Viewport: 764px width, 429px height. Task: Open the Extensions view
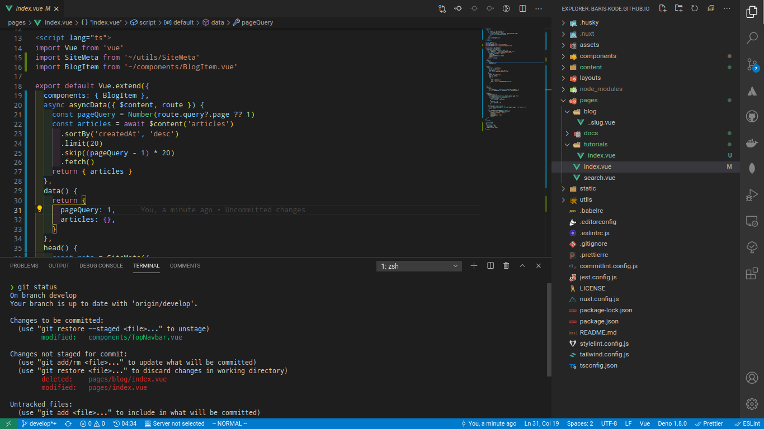(752, 274)
